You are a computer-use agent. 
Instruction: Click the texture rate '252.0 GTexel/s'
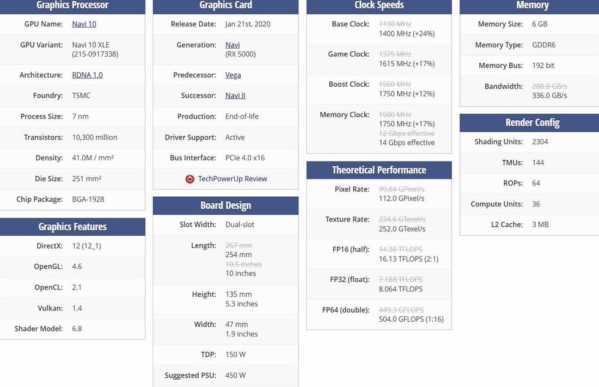tap(402, 229)
